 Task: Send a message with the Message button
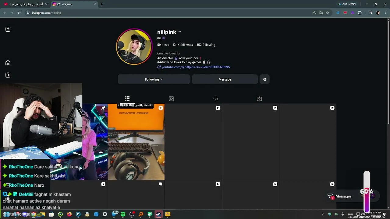225,79
